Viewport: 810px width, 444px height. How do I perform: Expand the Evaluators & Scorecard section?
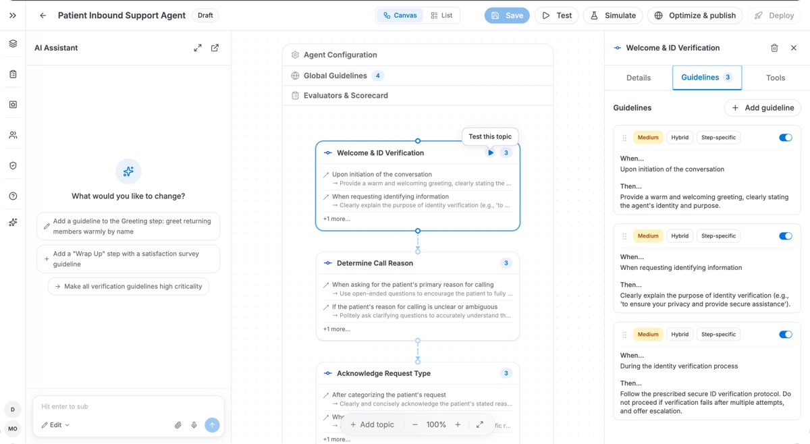click(x=418, y=96)
